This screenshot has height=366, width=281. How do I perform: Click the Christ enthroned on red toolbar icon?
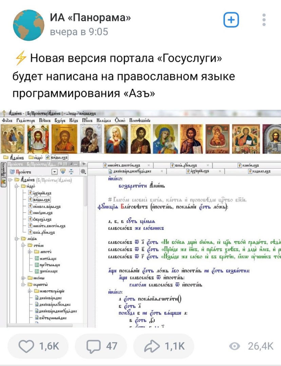coord(246,139)
